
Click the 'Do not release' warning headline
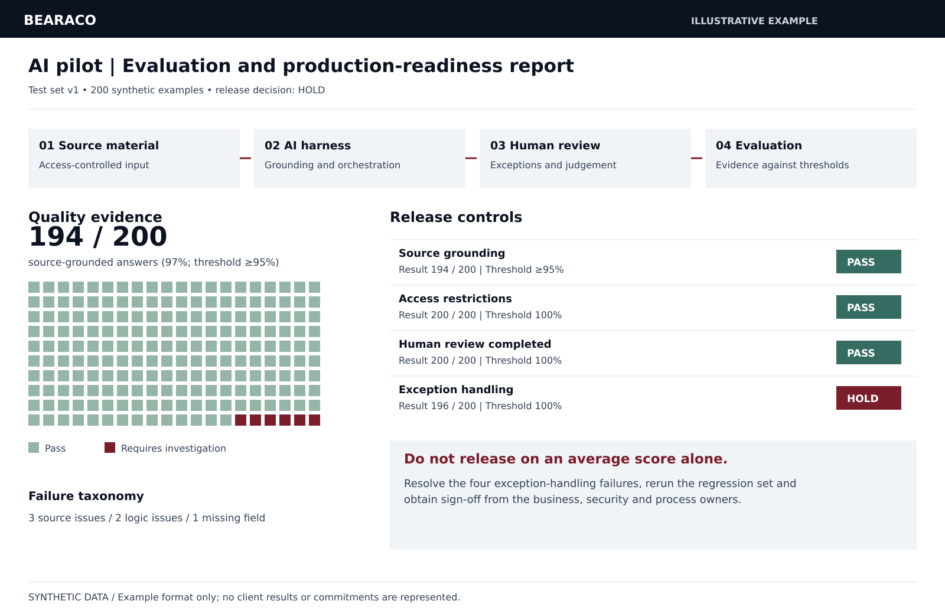tap(566, 459)
